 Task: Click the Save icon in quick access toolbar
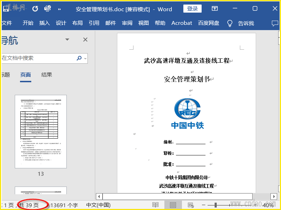tap(6, 8)
